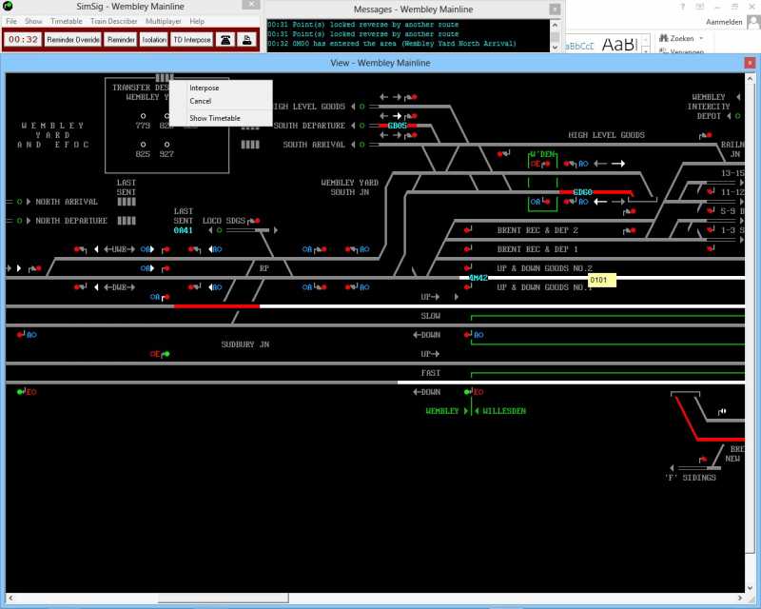Expand the Word styles gallery
Image resolution: width=761 pixels, height=609 pixels.
click(646, 49)
